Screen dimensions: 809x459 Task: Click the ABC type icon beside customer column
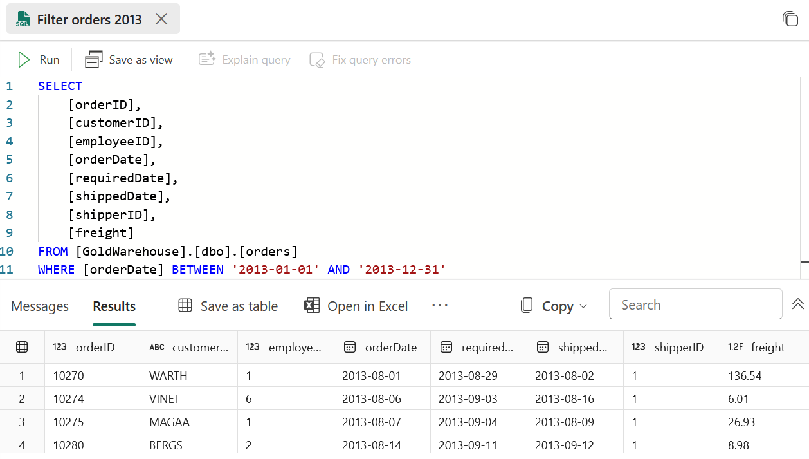pyautogui.click(x=157, y=347)
